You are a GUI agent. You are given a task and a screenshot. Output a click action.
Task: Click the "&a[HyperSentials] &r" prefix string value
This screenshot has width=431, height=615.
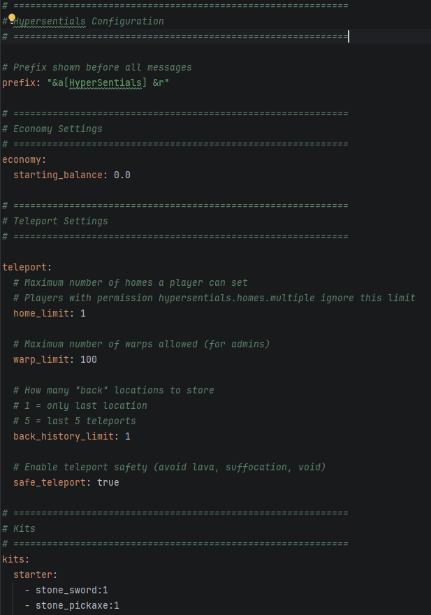(108, 82)
